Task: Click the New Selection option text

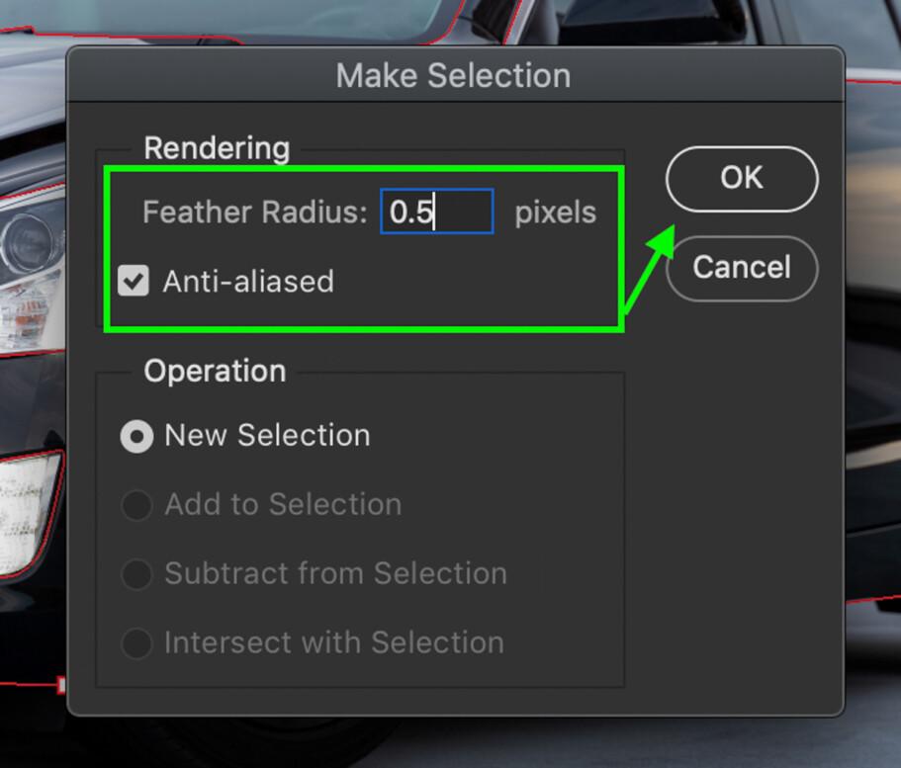Action: pos(268,436)
